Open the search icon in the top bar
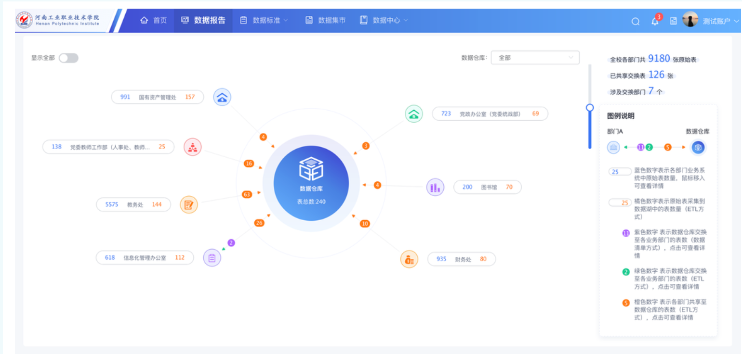The width and height of the screenshot is (742, 354). tap(635, 21)
